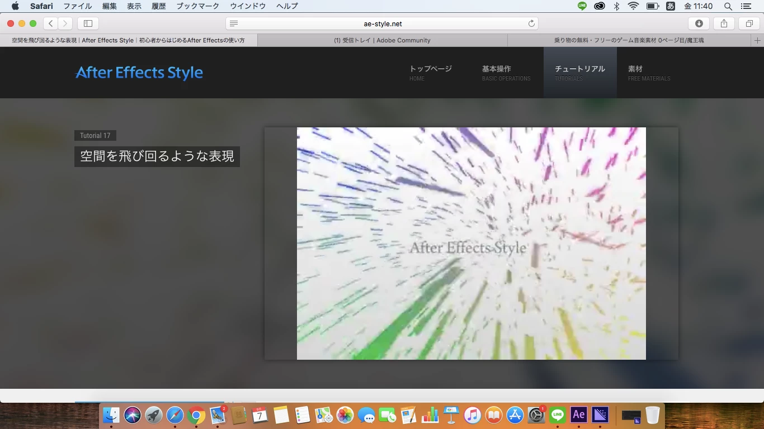This screenshot has width=764, height=429.
Task: Open Notes from the Dock
Action: click(x=281, y=415)
